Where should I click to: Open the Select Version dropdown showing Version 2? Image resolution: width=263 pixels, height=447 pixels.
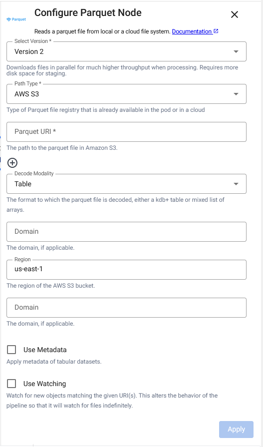click(x=126, y=51)
